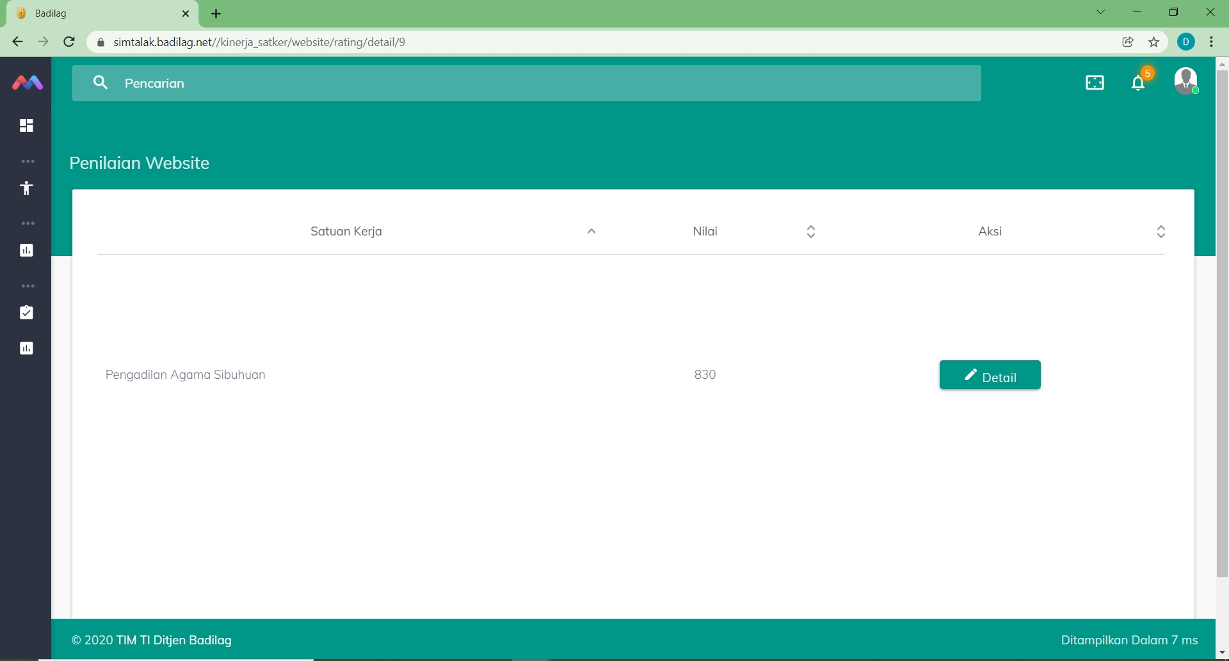Open the tab search chevron
The image size is (1229, 661).
(x=1100, y=12)
